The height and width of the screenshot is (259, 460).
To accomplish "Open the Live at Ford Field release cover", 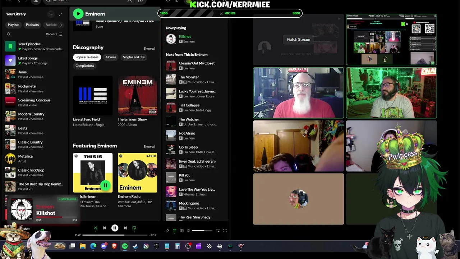I will click(93, 95).
